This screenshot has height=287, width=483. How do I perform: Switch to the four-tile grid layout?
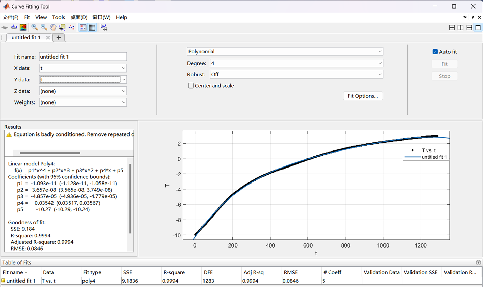pyautogui.click(x=452, y=28)
